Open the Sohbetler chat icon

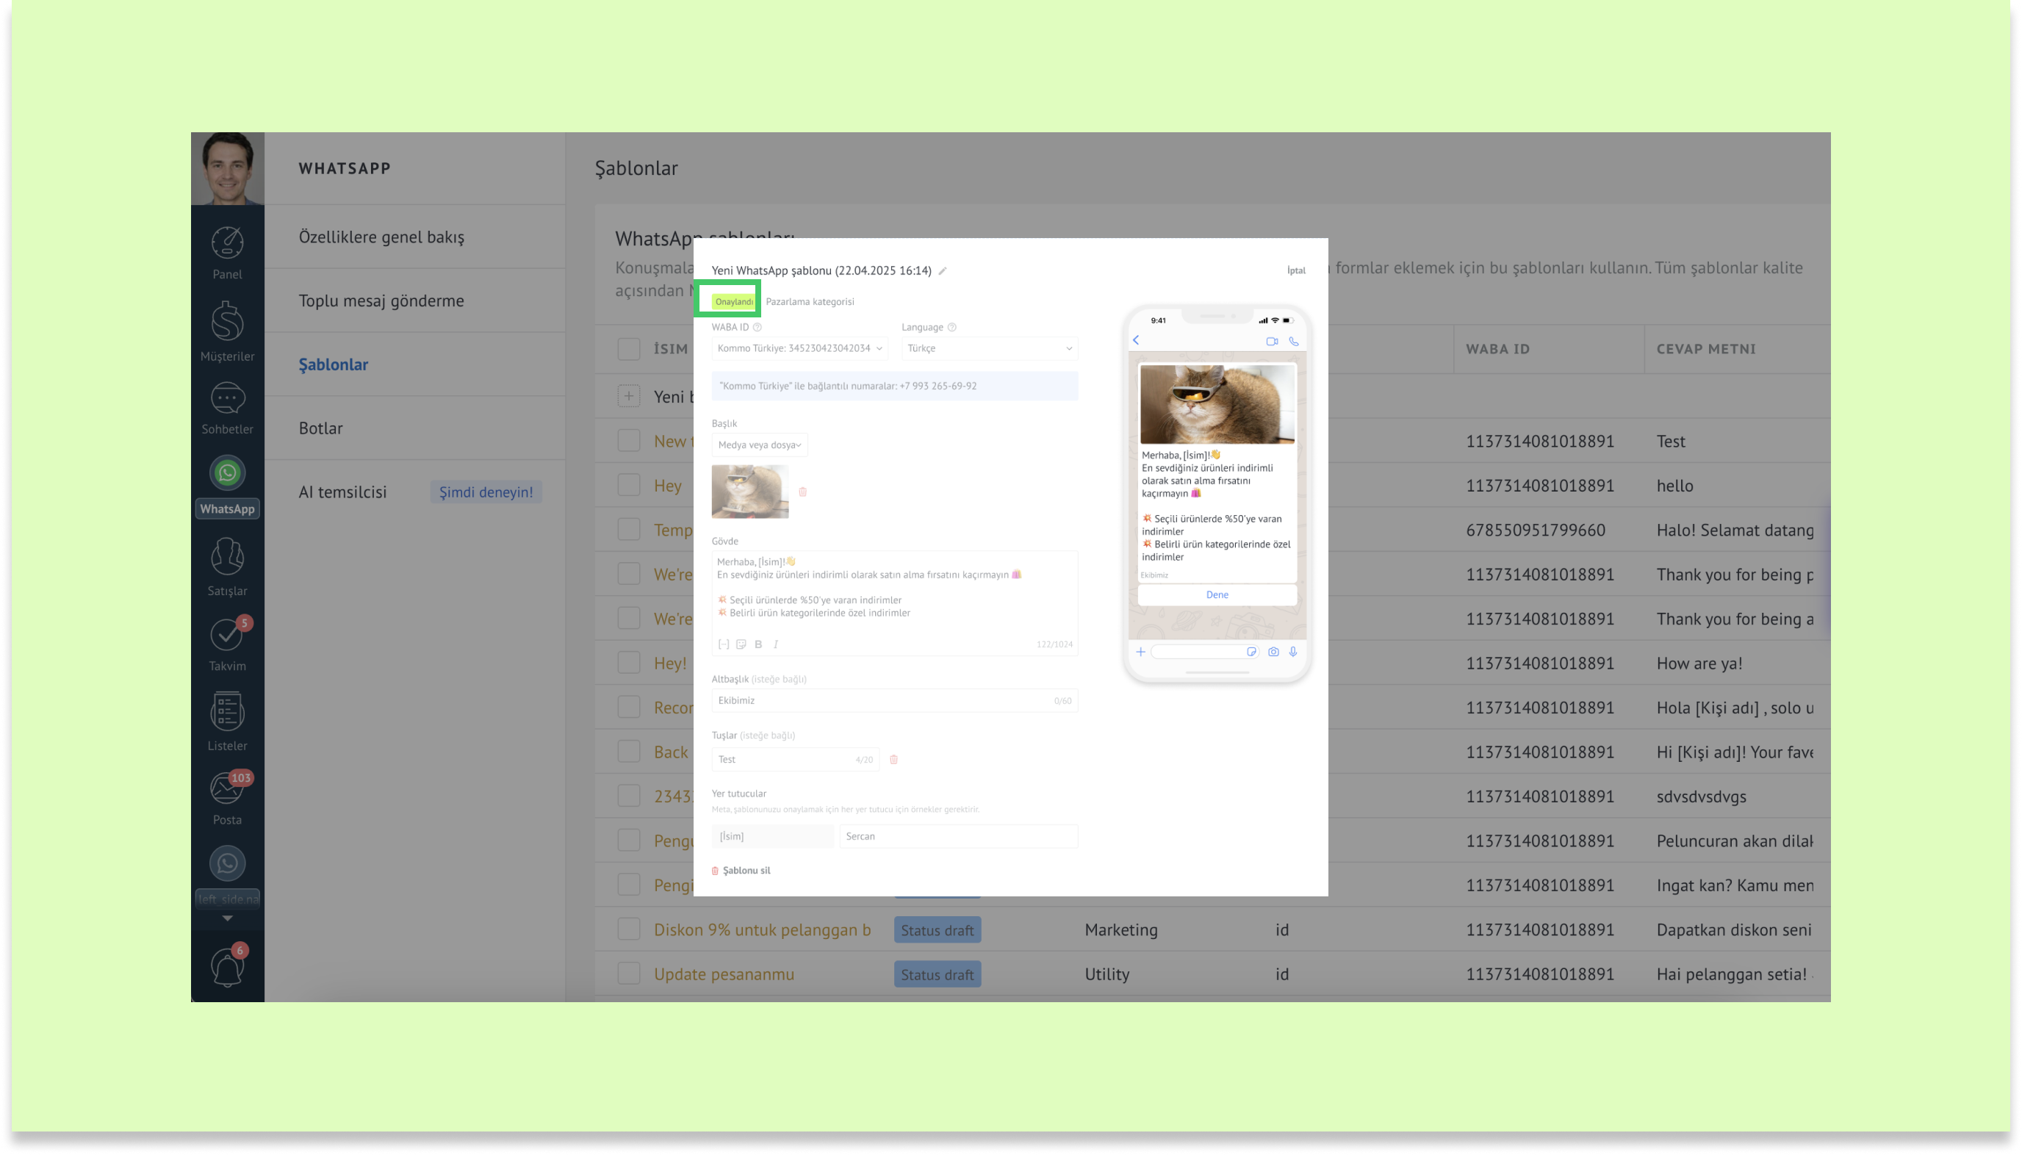click(227, 399)
